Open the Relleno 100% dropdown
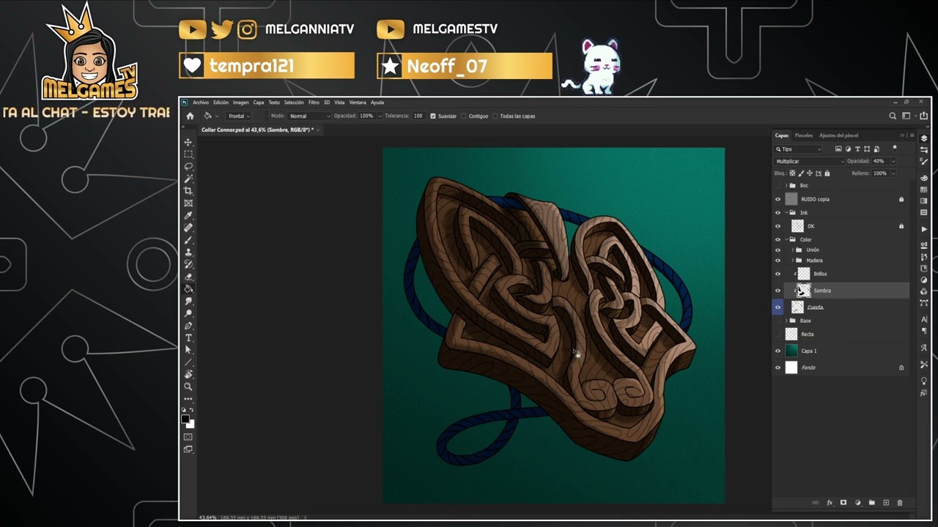 tap(892, 173)
